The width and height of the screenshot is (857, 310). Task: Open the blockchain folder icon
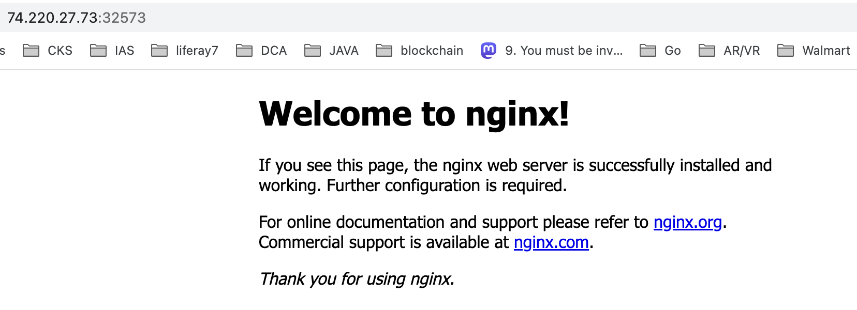click(x=384, y=51)
